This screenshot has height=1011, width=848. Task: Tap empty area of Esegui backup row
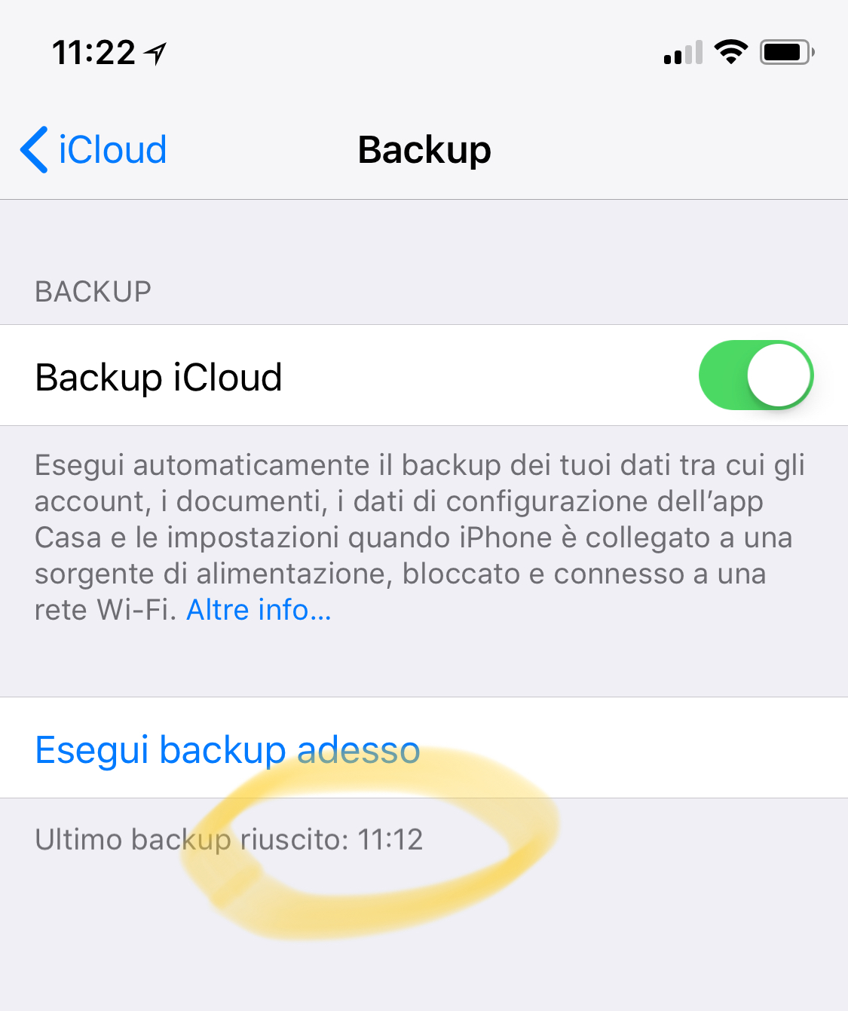[633, 748]
